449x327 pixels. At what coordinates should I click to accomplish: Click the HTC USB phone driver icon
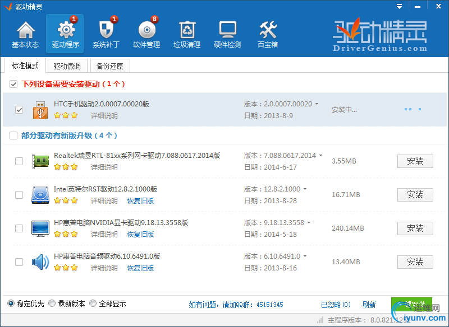tap(40, 110)
